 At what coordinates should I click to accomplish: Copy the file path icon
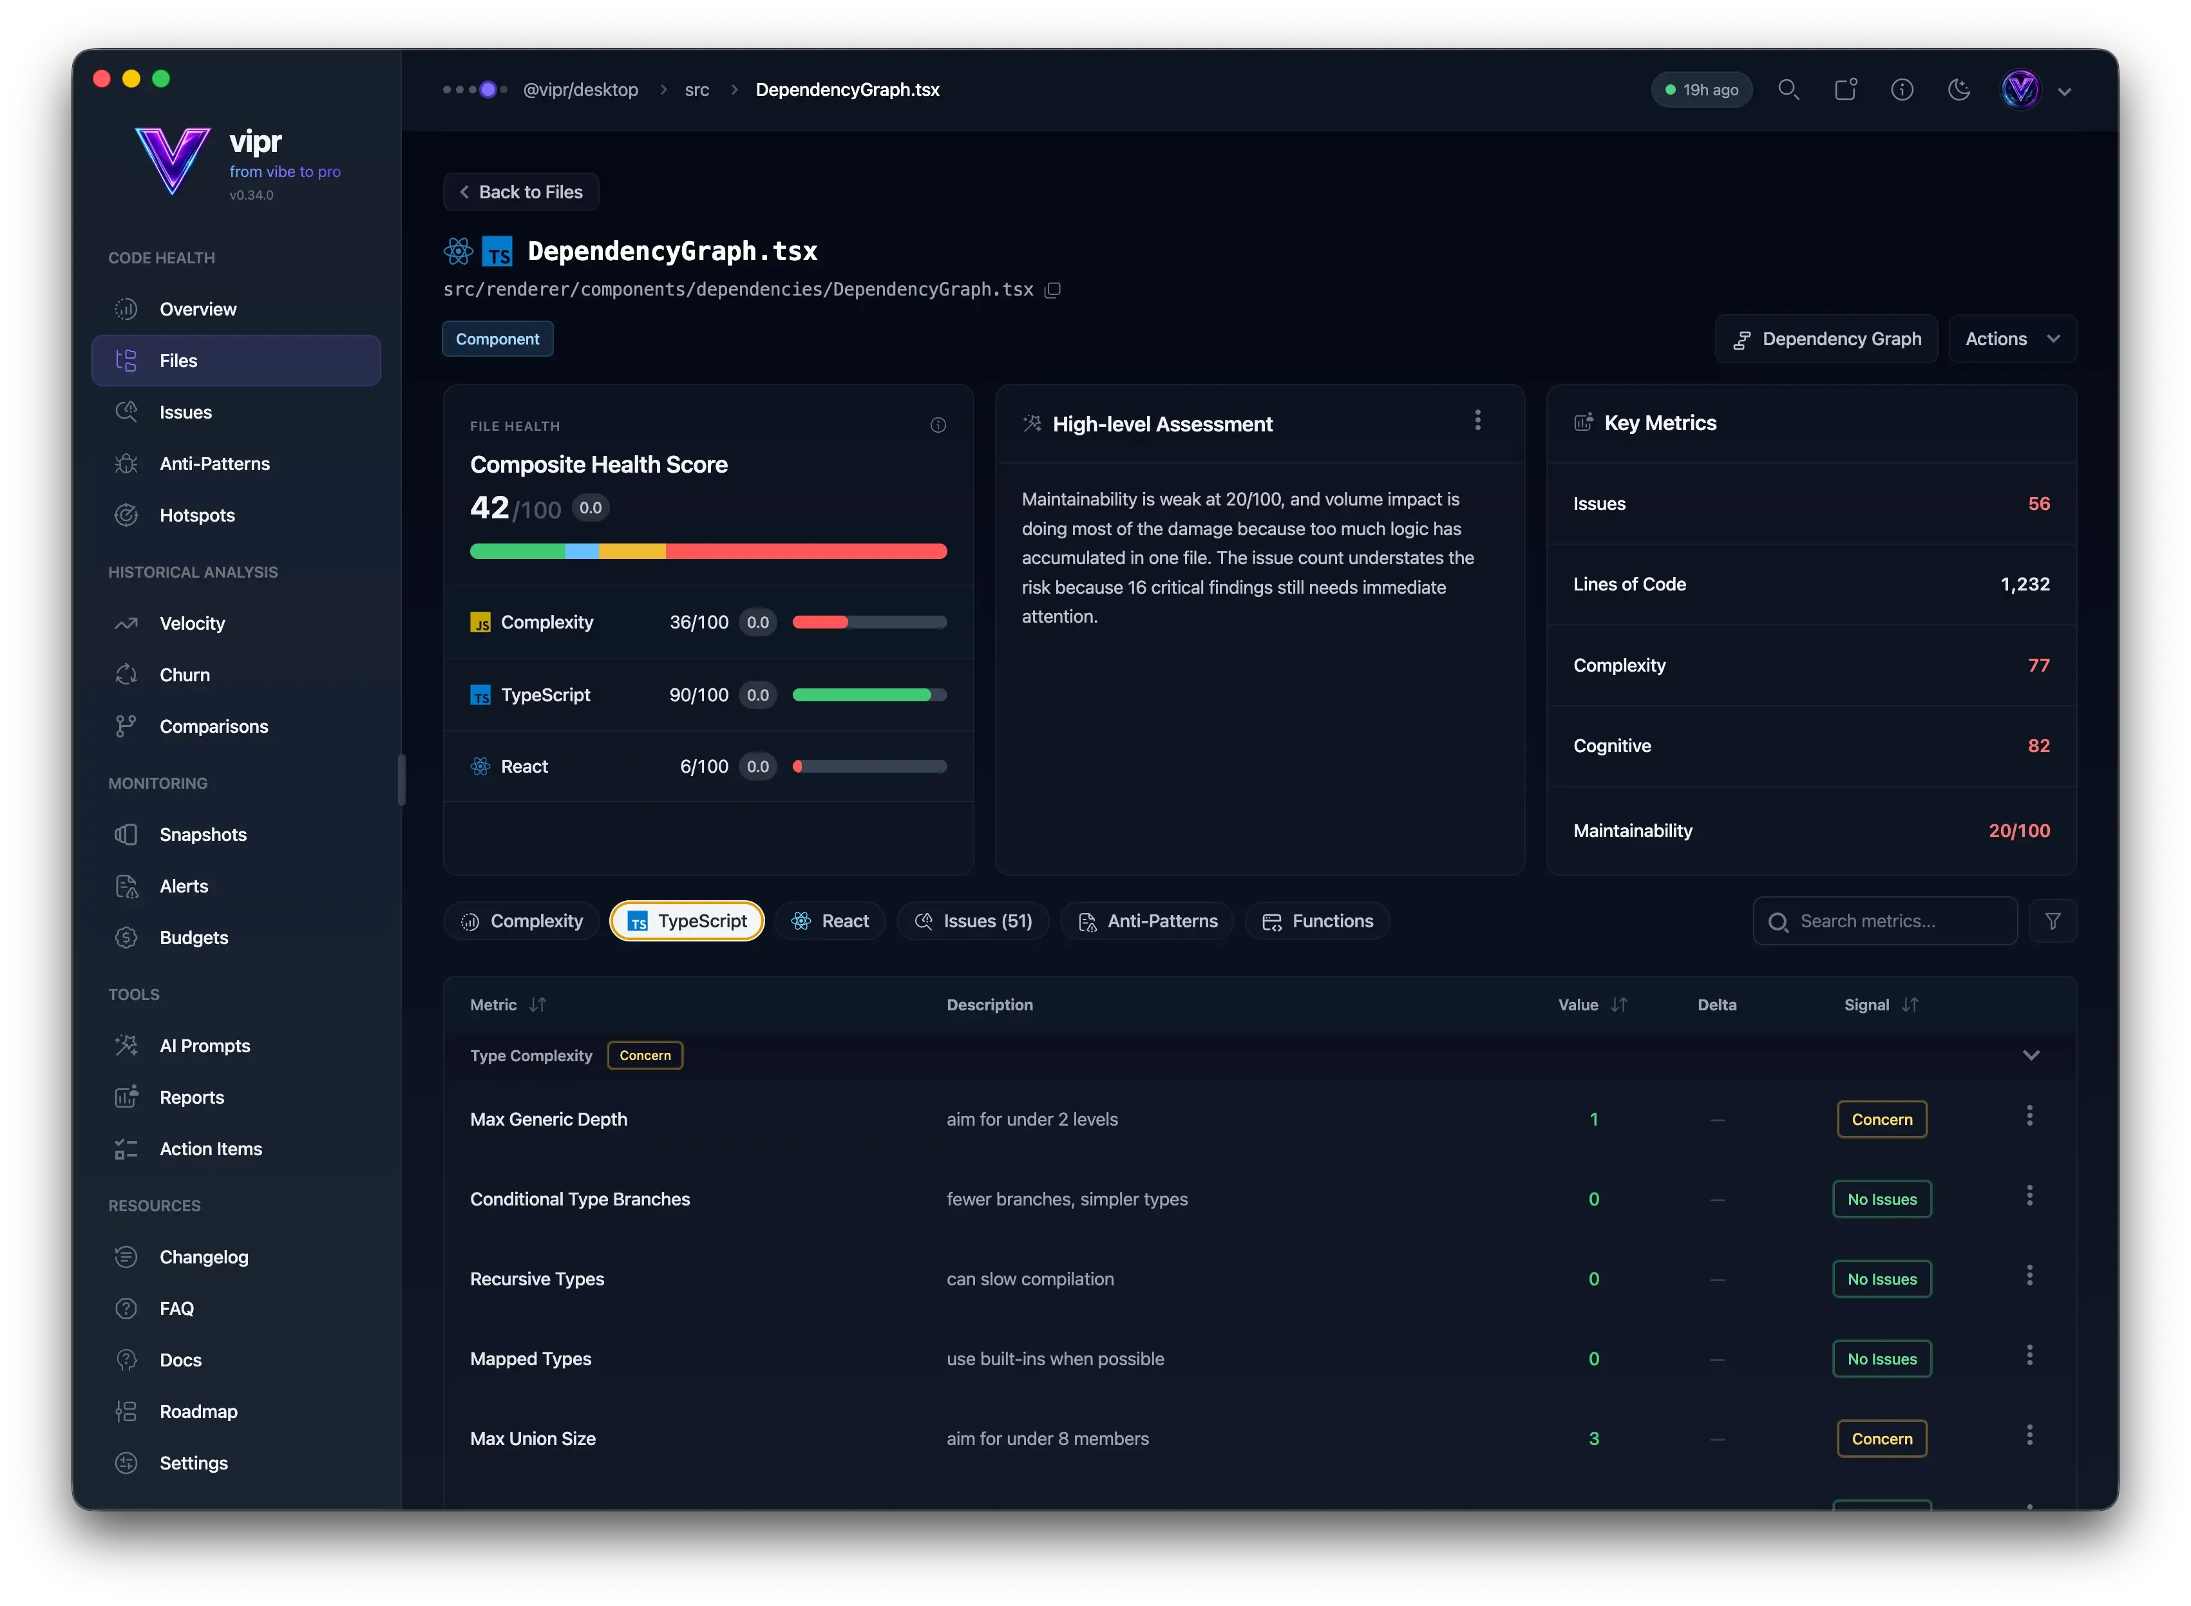[x=1052, y=290]
